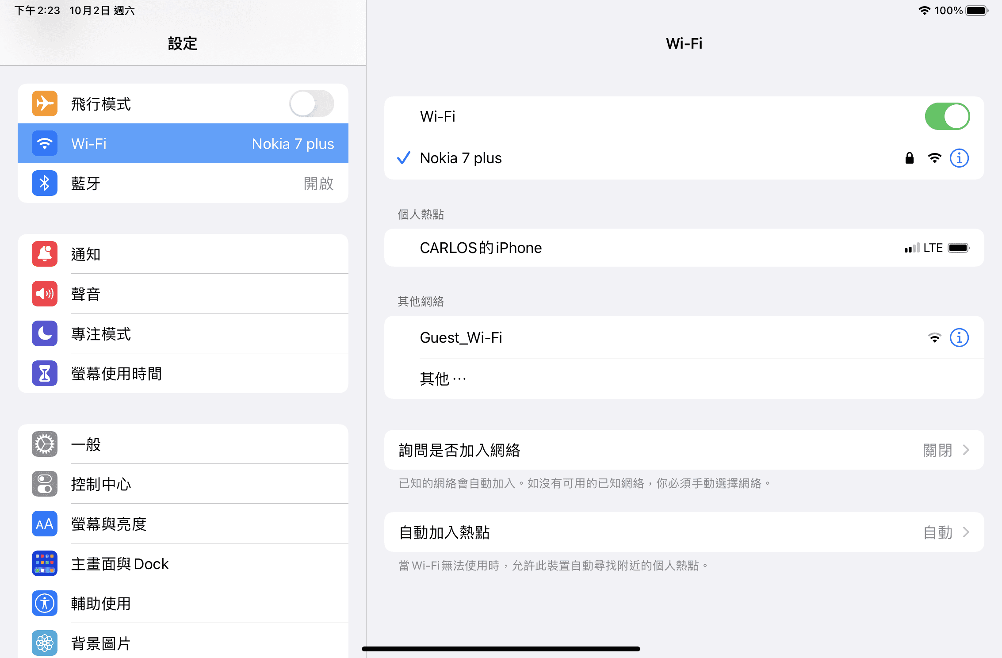Join CARLOS 的 iPhone personal hotspot

684,248
